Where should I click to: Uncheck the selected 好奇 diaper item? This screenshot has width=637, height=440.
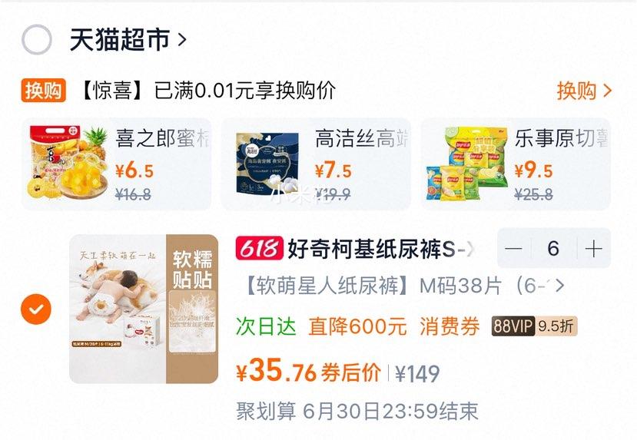coord(36,309)
